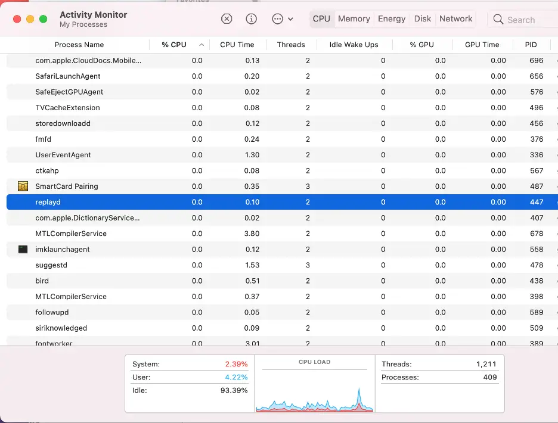The image size is (558, 423).
Task: Switch to the Memory tab
Action: pyautogui.click(x=354, y=19)
